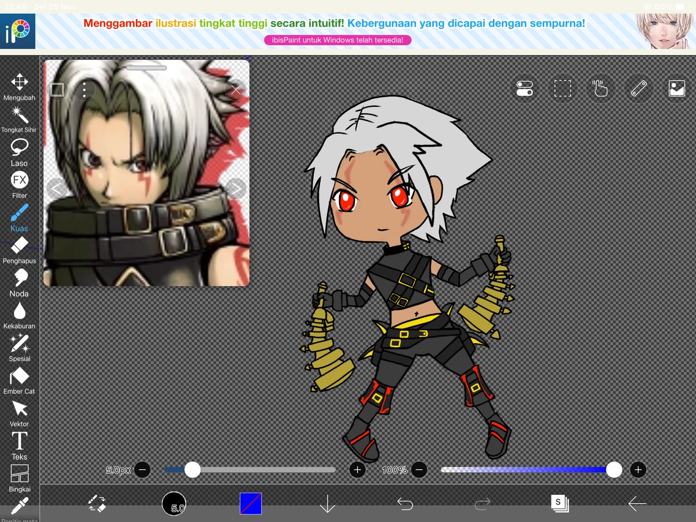Open brush settings circle showing 5.0
Image resolution: width=696 pixels, height=522 pixels.
coord(174,503)
